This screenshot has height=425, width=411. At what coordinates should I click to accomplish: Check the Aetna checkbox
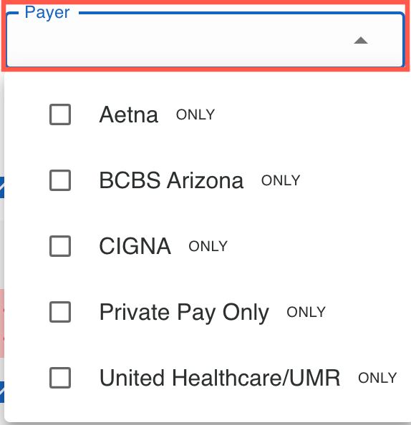60,114
